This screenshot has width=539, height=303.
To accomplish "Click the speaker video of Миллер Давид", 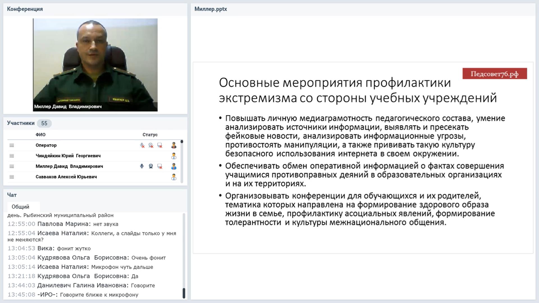I will tap(95, 65).
